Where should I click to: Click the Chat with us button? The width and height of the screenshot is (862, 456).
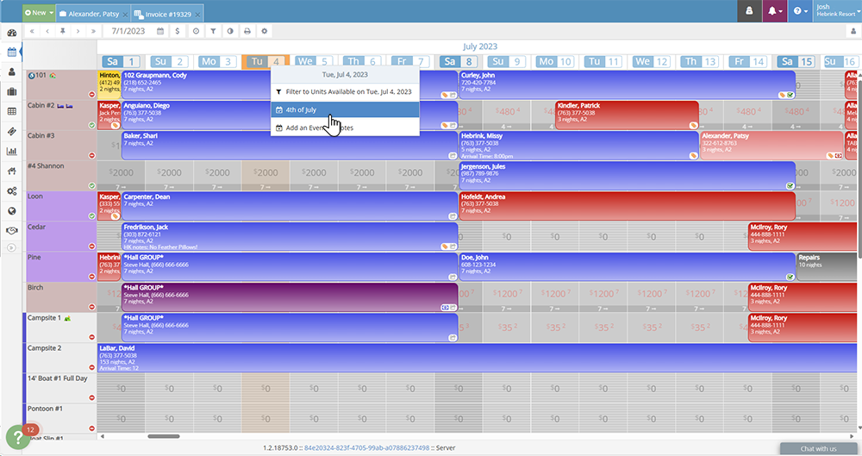tap(818, 448)
